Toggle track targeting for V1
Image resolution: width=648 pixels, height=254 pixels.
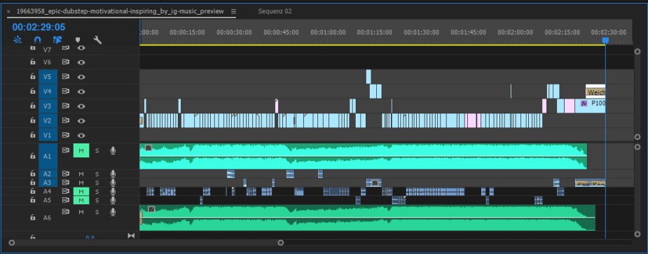click(48, 134)
